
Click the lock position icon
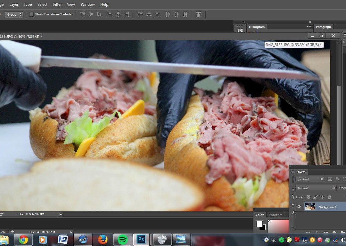click(322, 197)
